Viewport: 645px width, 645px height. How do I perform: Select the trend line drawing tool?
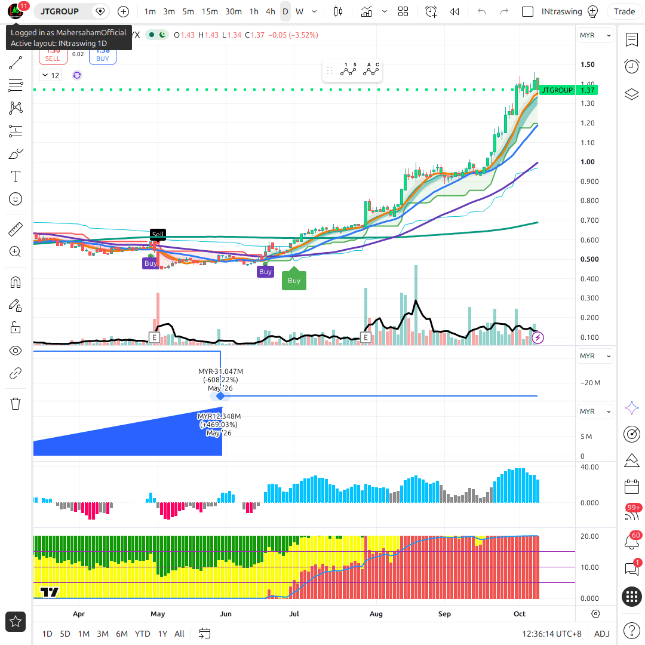pyautogui.click(x=16, y=63)
